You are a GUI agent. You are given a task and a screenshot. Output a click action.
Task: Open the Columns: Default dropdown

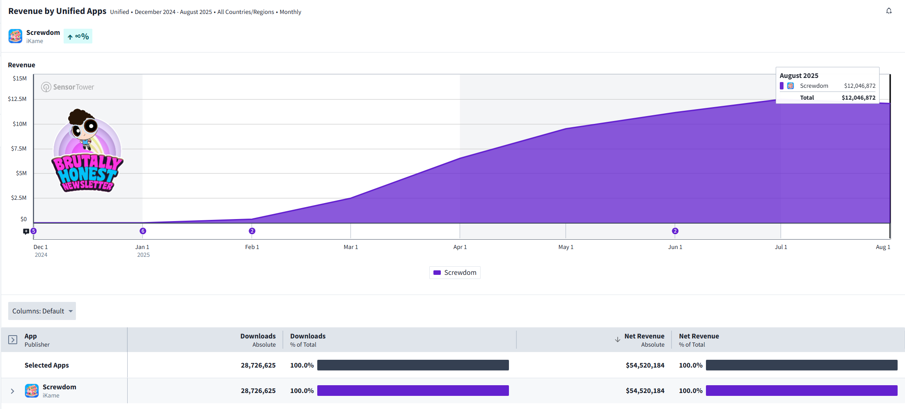(42, 311)
